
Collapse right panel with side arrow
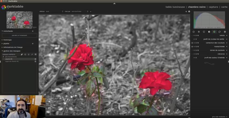[x=228, y=62]
